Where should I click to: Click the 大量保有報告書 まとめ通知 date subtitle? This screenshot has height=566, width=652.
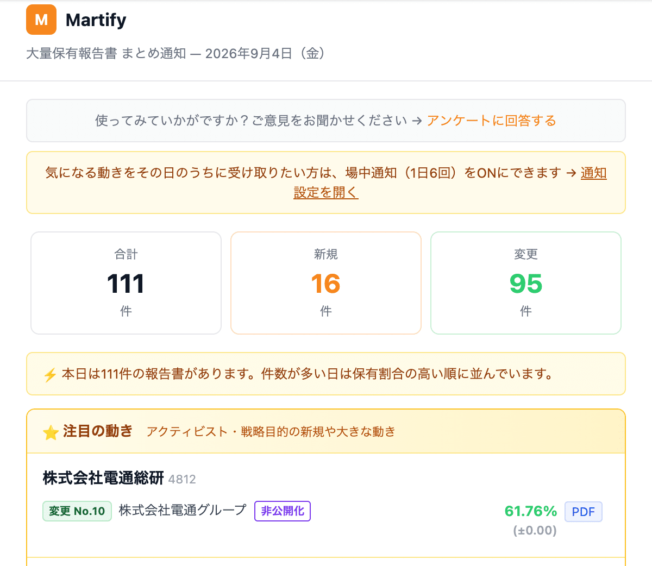tap(177, 53)
